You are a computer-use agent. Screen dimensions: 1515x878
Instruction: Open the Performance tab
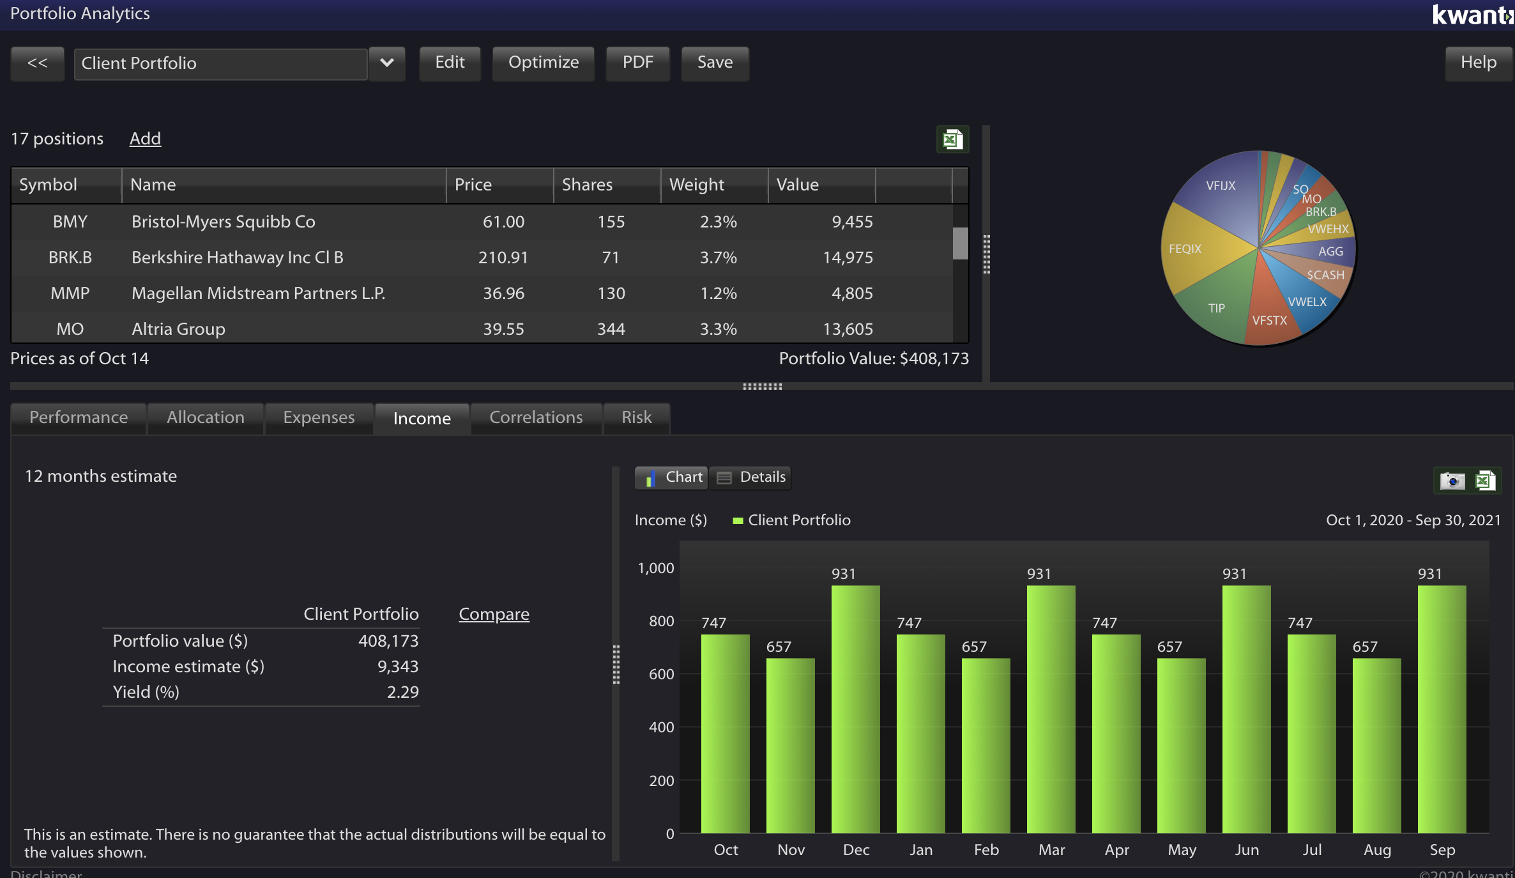[79, 418]
